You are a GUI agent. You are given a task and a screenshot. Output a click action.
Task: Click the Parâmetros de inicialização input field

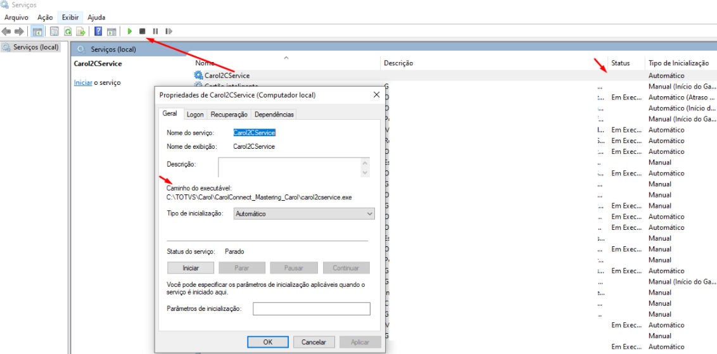[311, 308]
